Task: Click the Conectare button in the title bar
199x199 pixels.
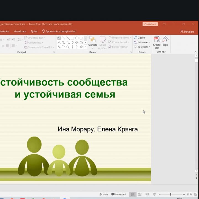Action: click(150, 24)
